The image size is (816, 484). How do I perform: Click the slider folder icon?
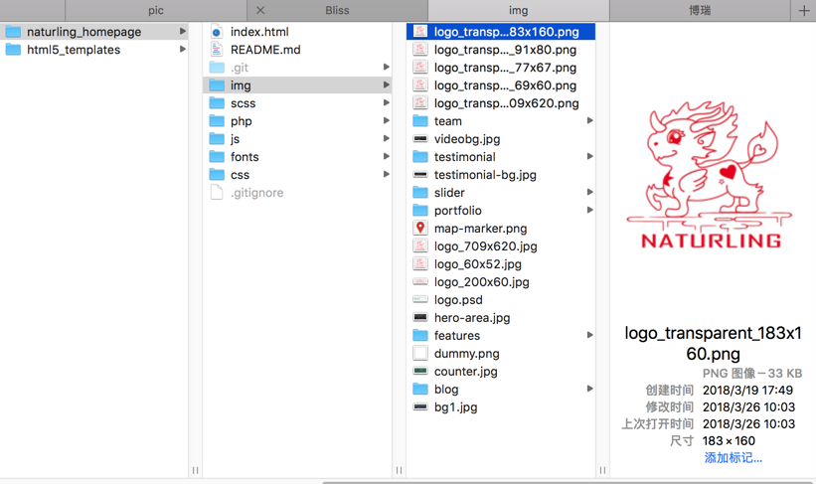coord(420,193)
